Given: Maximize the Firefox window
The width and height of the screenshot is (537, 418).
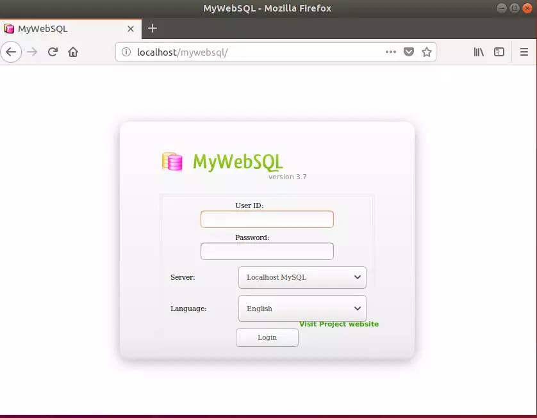Looking at the screenshot, I should pos(515,8).
